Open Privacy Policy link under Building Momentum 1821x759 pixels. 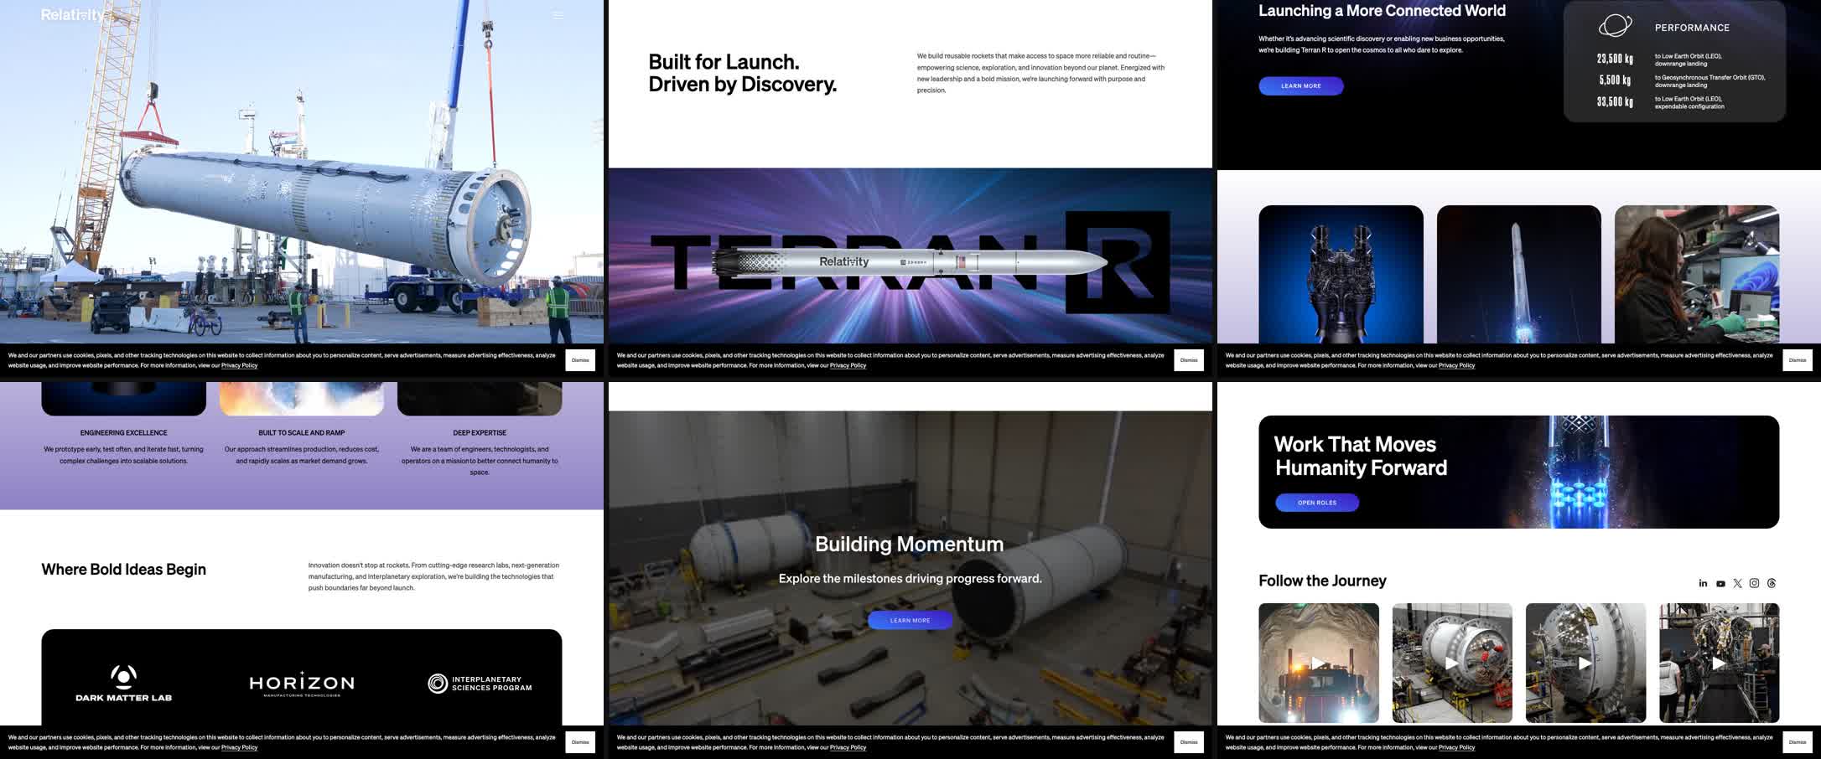click(x=848, y=747)
